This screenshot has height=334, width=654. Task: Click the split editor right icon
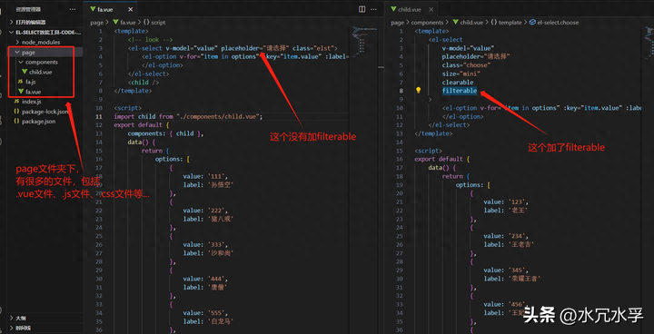pyautogui.click(x=362, y=9)
